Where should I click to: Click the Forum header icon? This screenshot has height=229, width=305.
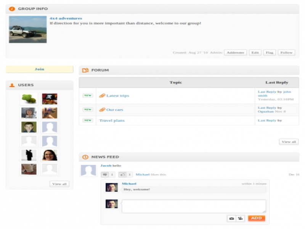click(85, 70)
